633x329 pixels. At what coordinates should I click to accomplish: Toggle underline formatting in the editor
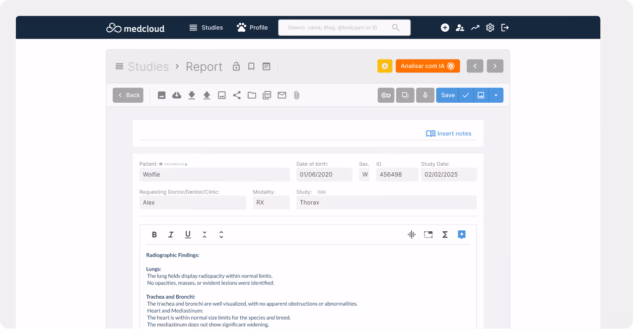coord(188,234)
